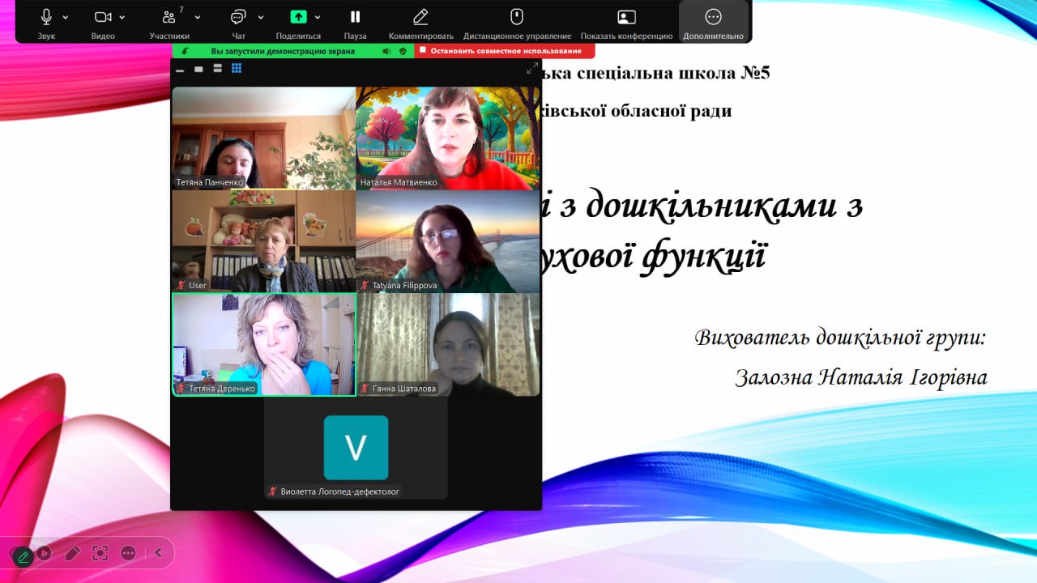Click the green pen annotation button bottom-left
1037x583 pixels.
(23, 555)
